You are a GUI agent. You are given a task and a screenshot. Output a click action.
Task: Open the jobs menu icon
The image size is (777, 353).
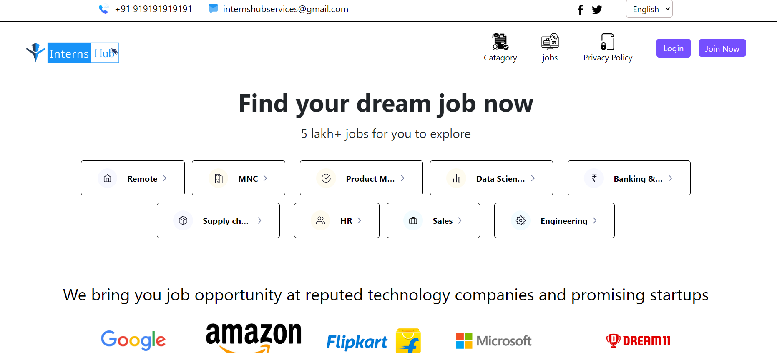pyautogui.click(x=550, y=42)
